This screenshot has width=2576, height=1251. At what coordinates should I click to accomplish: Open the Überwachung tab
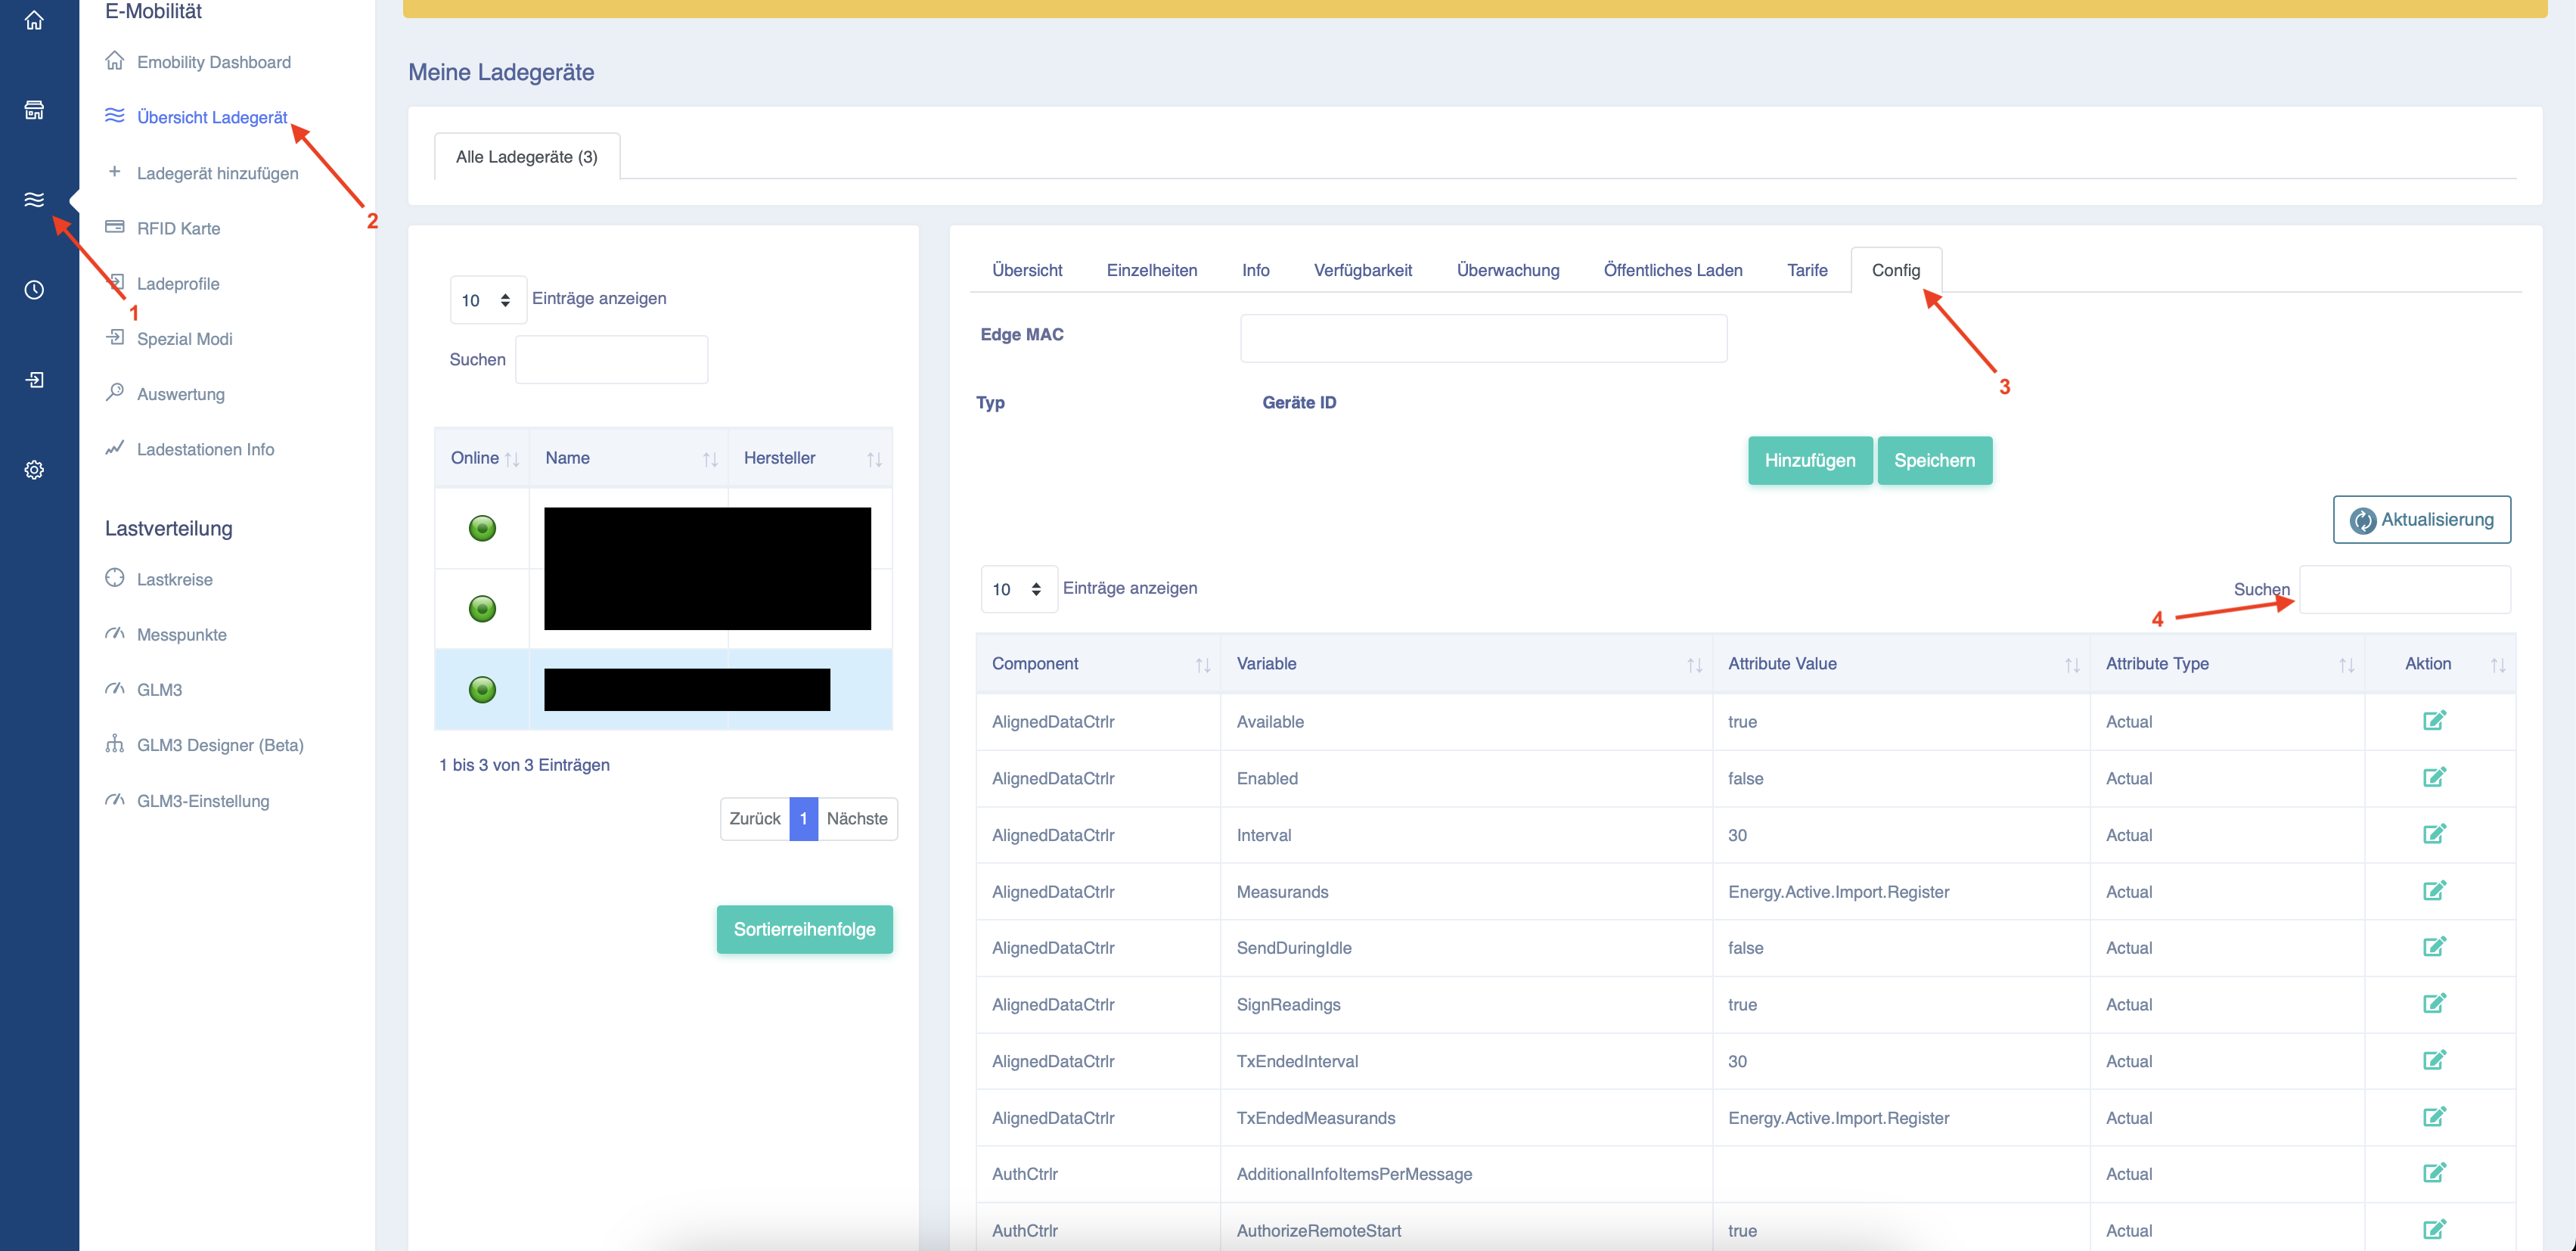click(1507, 270)
